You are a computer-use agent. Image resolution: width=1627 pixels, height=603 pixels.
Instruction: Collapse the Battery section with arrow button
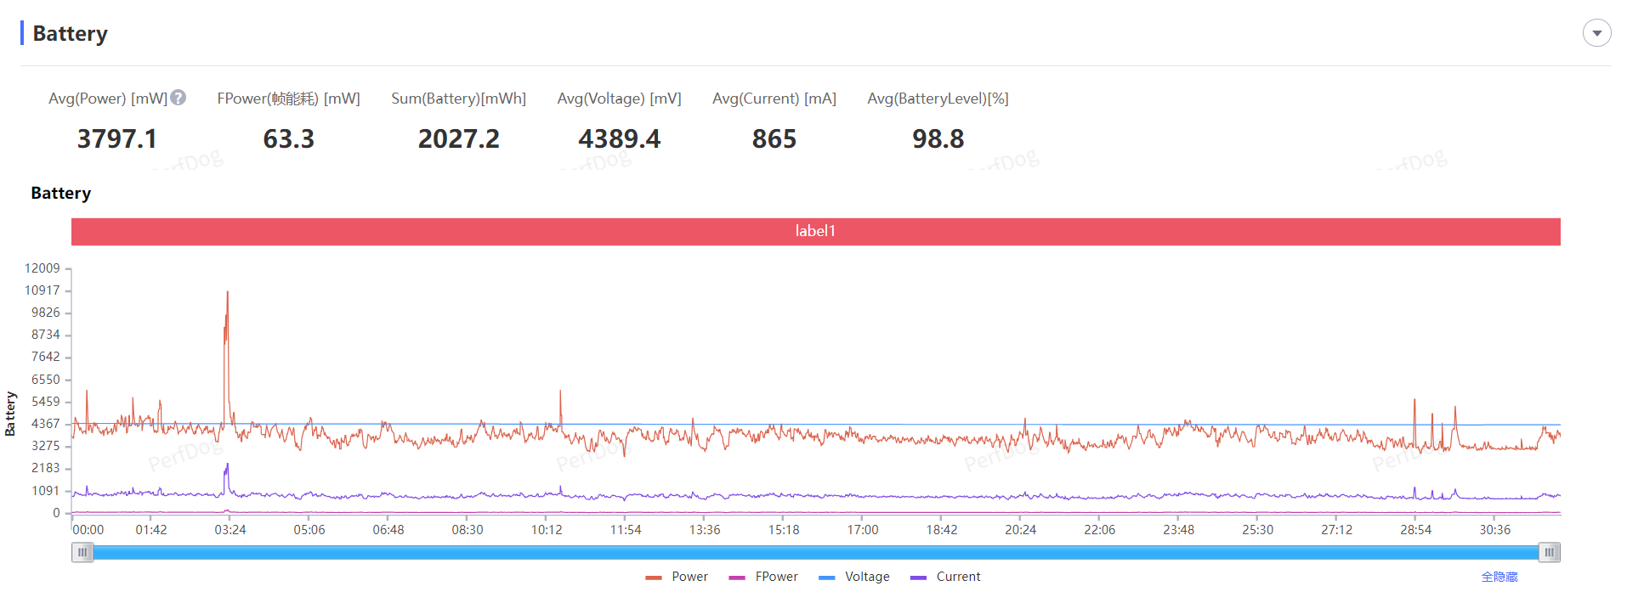[x=1596, y=33]
